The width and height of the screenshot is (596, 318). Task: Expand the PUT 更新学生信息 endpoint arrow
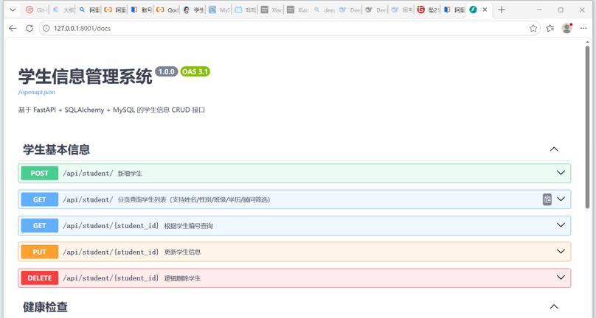pos(561,251)
